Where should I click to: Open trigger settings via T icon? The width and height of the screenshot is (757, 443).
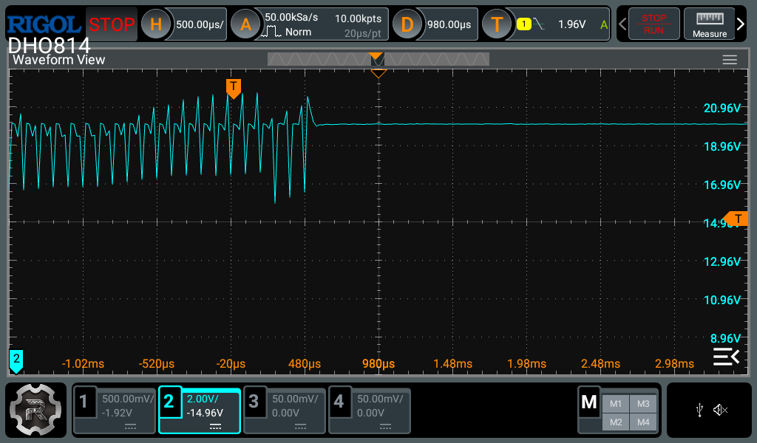[x=497, y=24]
